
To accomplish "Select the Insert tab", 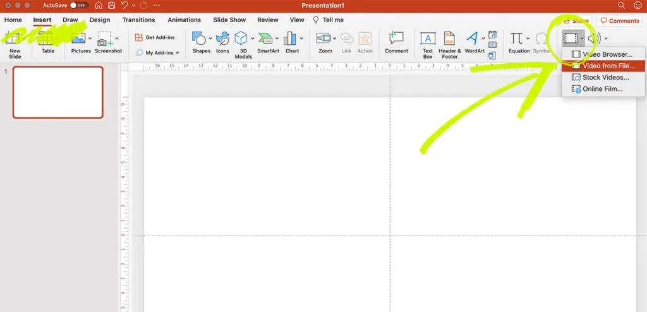I will [x=42, y=20].
